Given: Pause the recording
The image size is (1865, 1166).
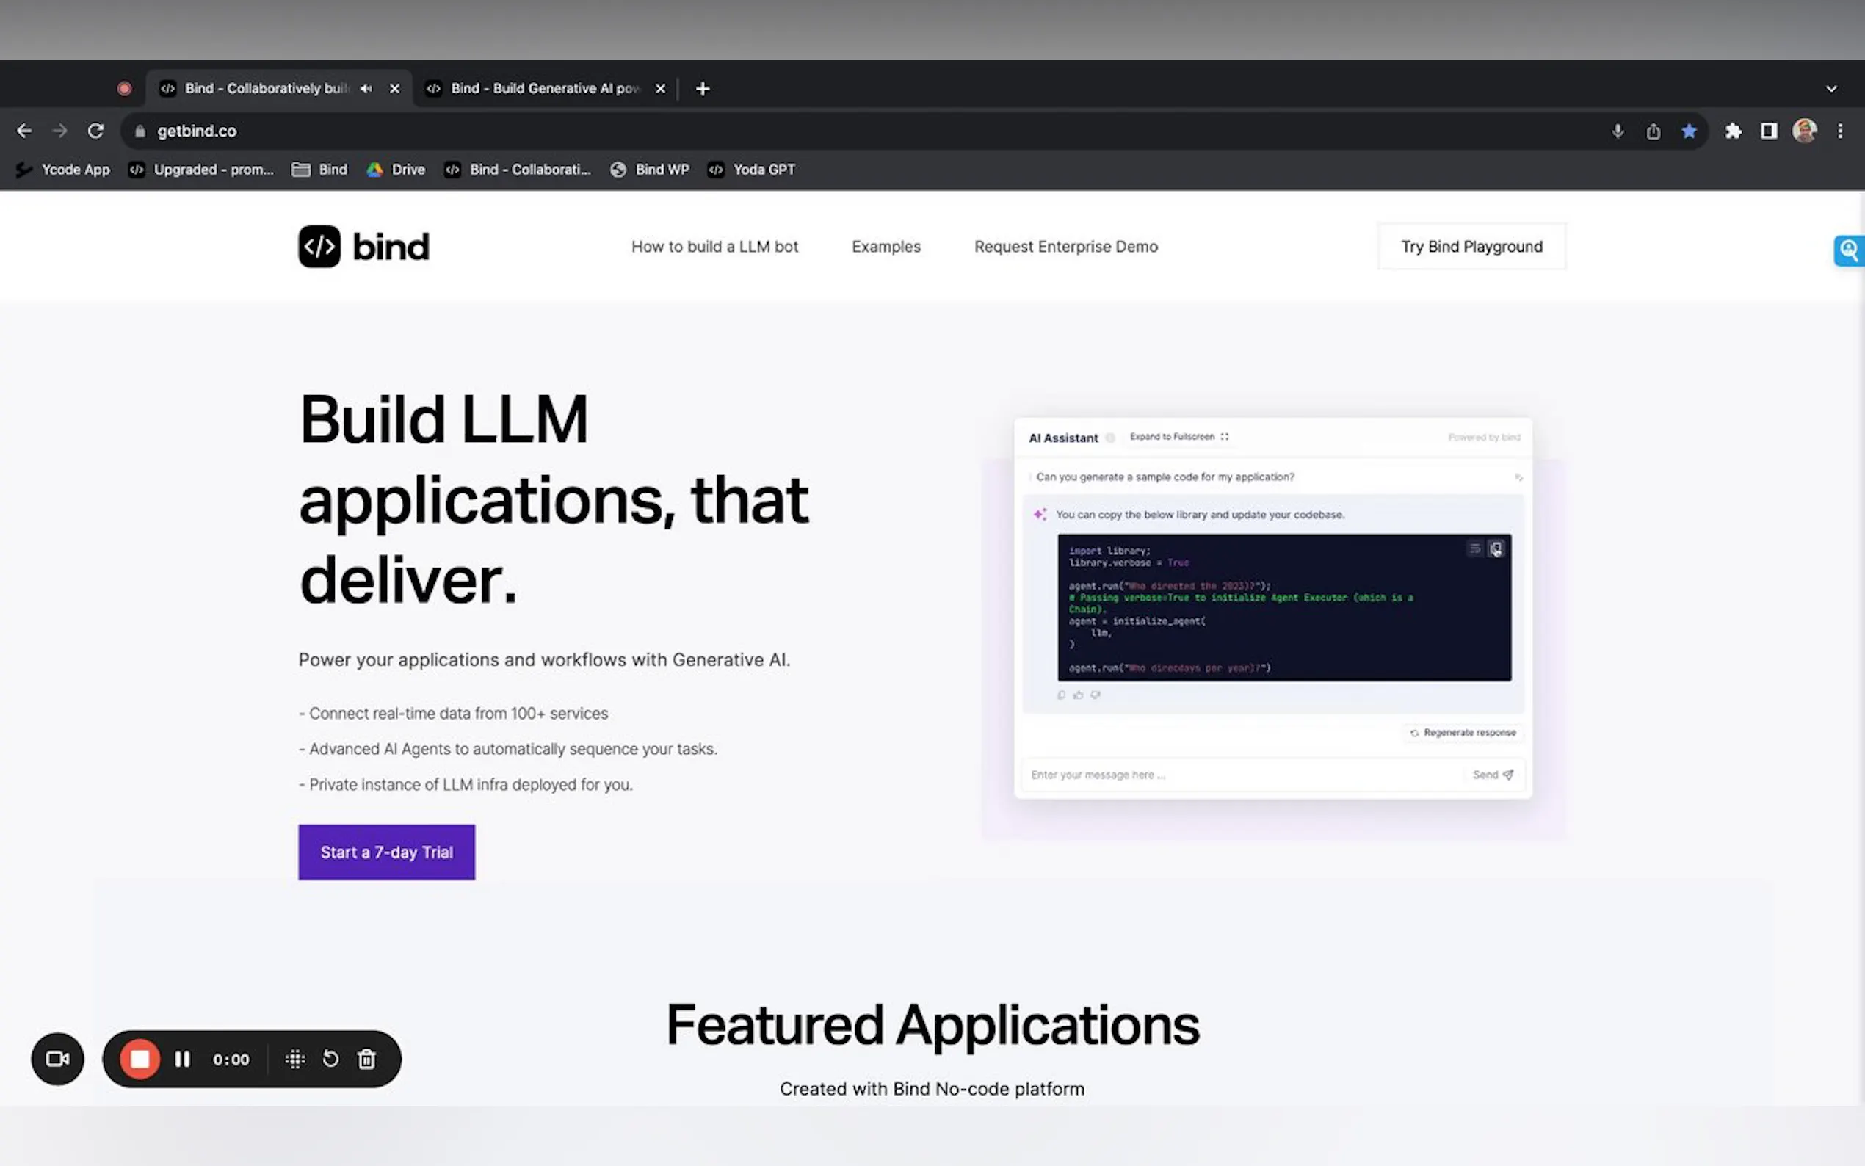Looking at the screenshot, I should [x=183, y=1059].
